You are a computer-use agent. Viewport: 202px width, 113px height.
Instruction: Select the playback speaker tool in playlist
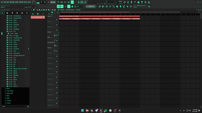coord(55,10)
